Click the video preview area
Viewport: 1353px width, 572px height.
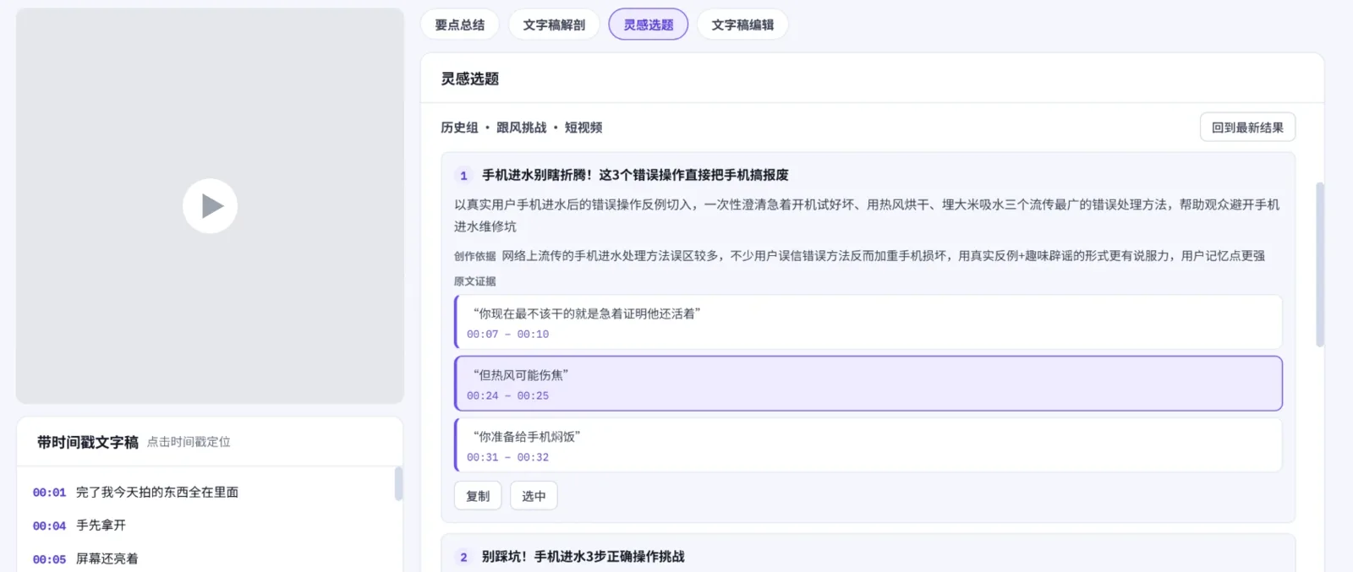210,206
